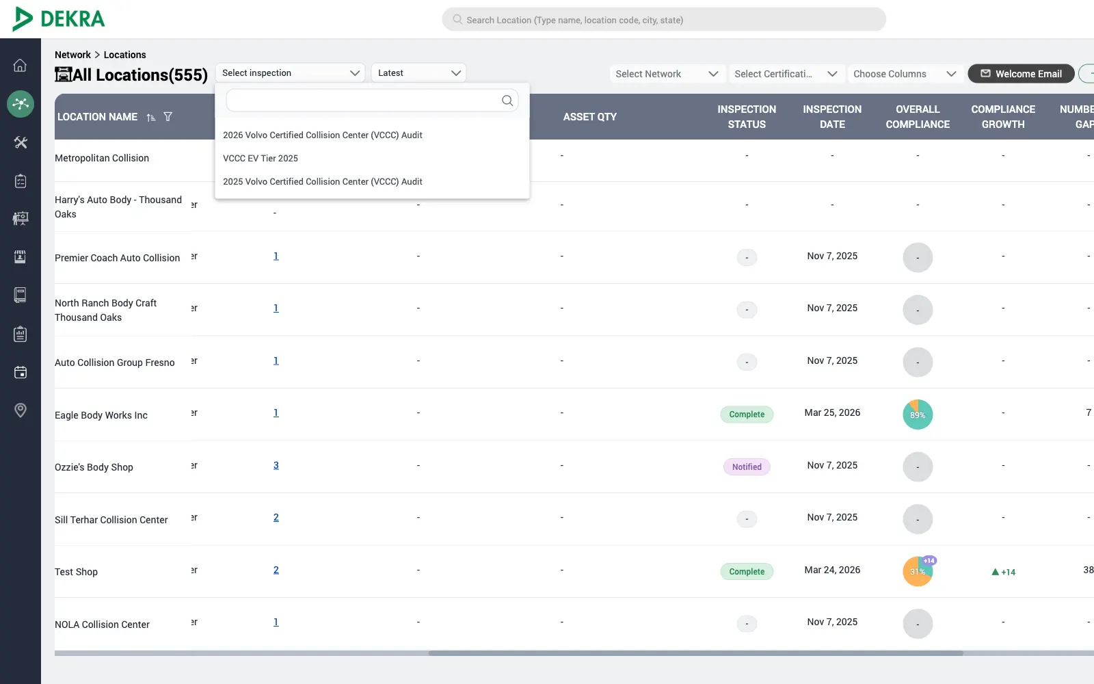
Task: Click the horizontal table scrollbar
Action: [x=696, y=653]
